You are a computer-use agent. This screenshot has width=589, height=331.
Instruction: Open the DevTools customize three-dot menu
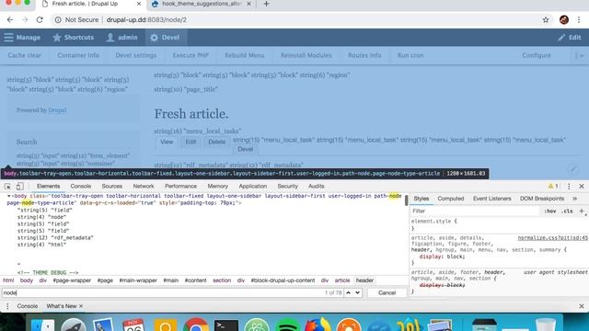(569, 186)
